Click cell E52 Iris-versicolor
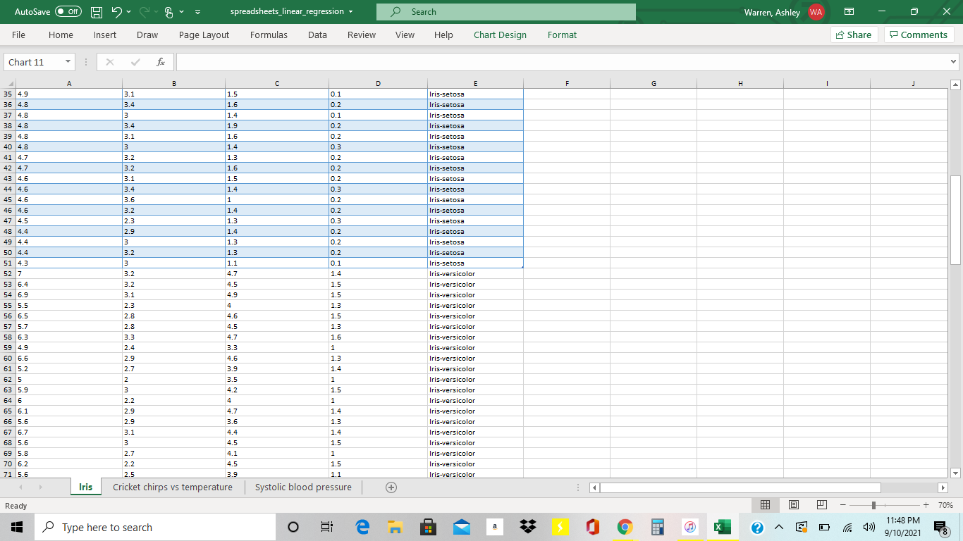 pos(475,273)
